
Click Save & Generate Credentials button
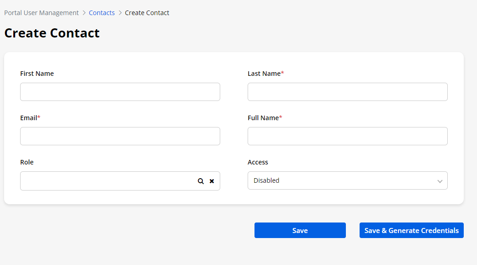[x=411, y=231]
